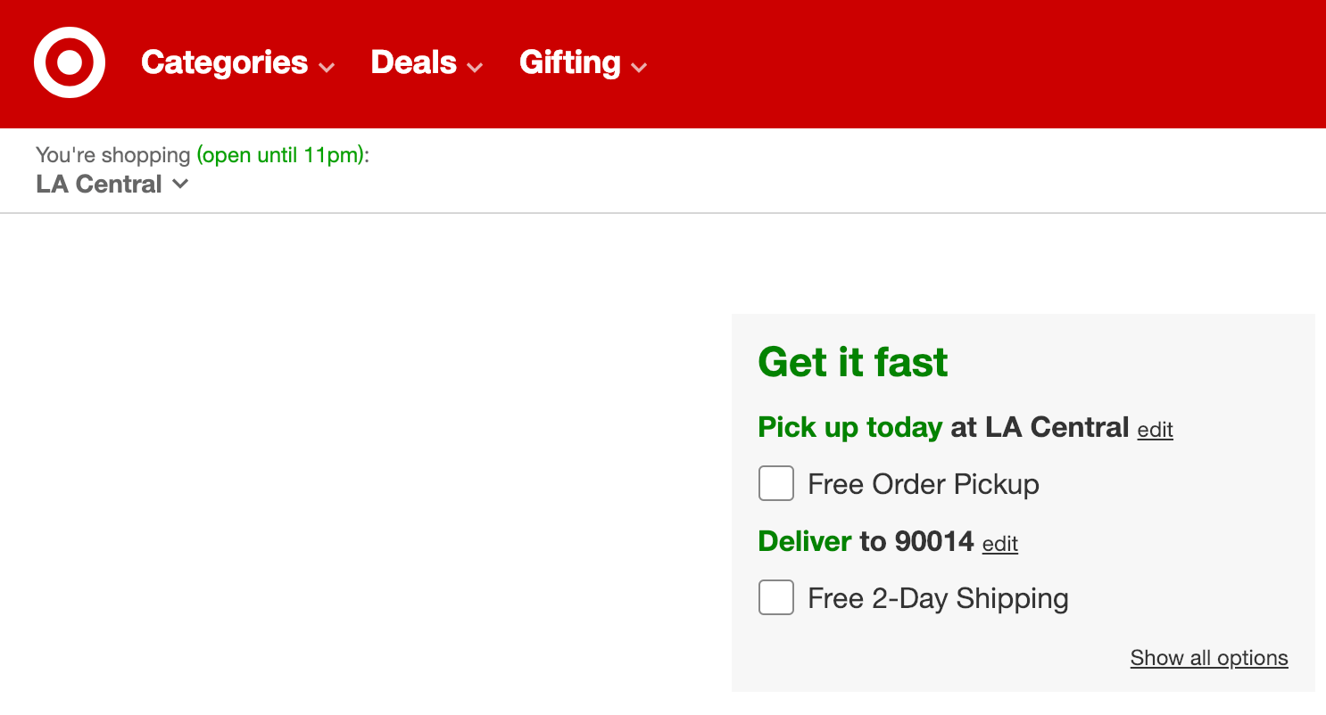Edit the LA Central pickup store
Screen dimensions: 1326x715
(1155, 430)
